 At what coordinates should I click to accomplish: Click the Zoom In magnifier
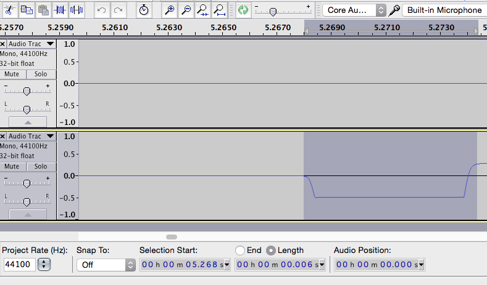(x=169, y=10)
